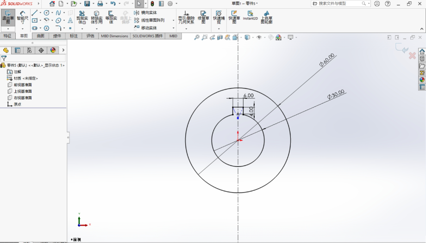Click Linear Sketch Pattern (线性草图阵列)

tap(150, 20)
